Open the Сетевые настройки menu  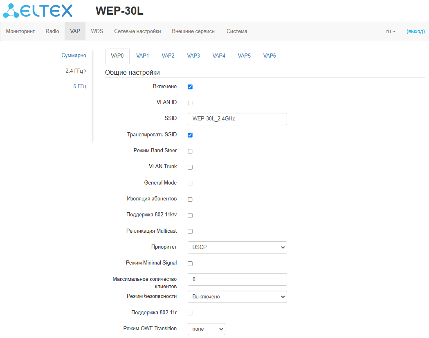click(137, 31)
